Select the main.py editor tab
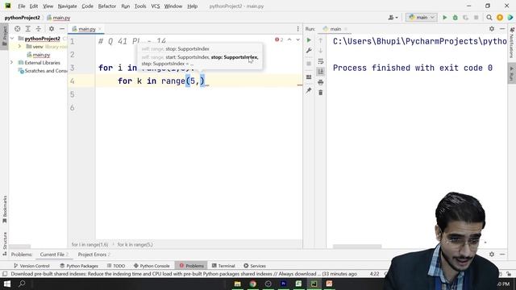This screenshot has height=290, width=516. [x=86, y=29]
